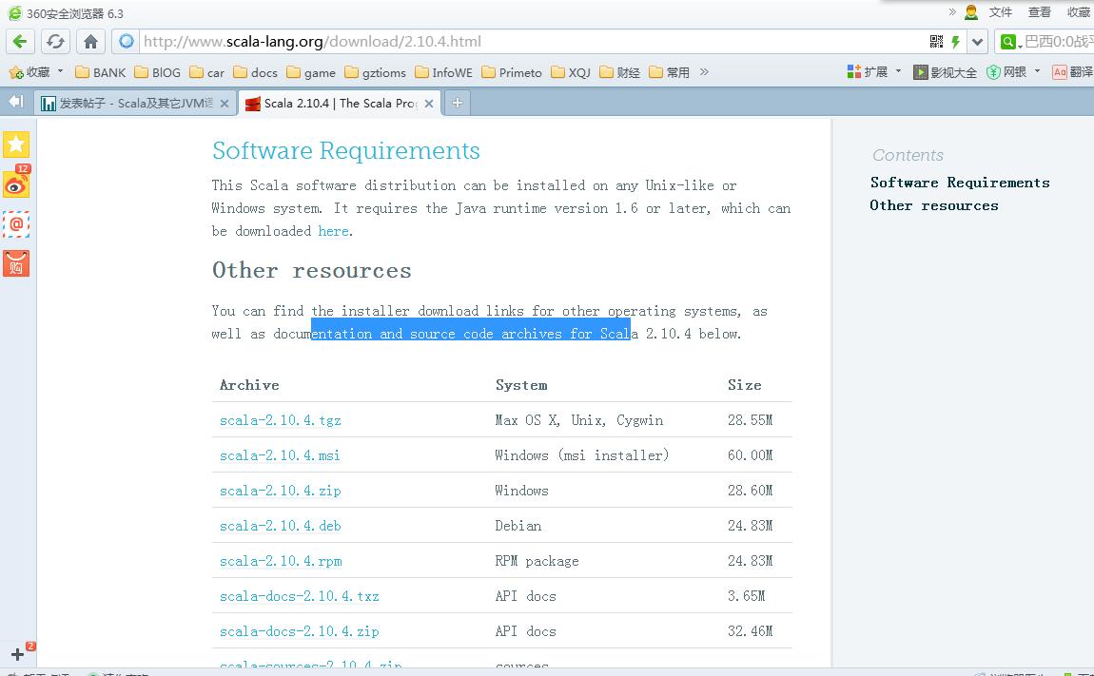
Task: Open the mail @ sidebar icon
Action: point(16,224)
